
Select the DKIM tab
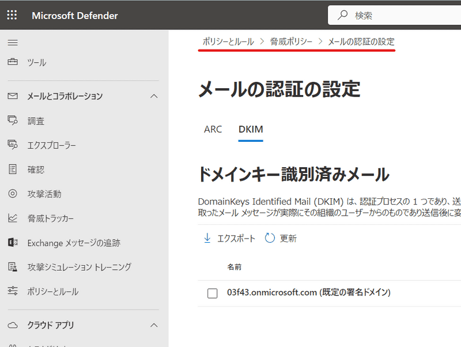(251, 129)
